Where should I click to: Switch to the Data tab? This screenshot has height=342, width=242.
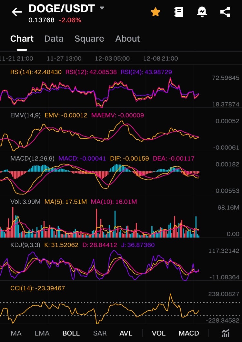coord(54,39)
